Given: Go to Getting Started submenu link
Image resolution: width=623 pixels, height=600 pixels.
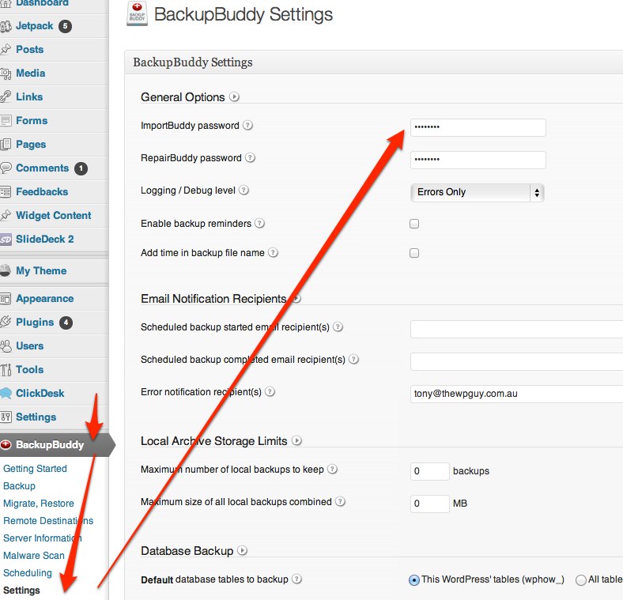Looking at the screenshot, I should pos(35,469).
